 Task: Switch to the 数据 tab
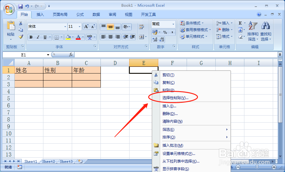(x=96, y=15)
